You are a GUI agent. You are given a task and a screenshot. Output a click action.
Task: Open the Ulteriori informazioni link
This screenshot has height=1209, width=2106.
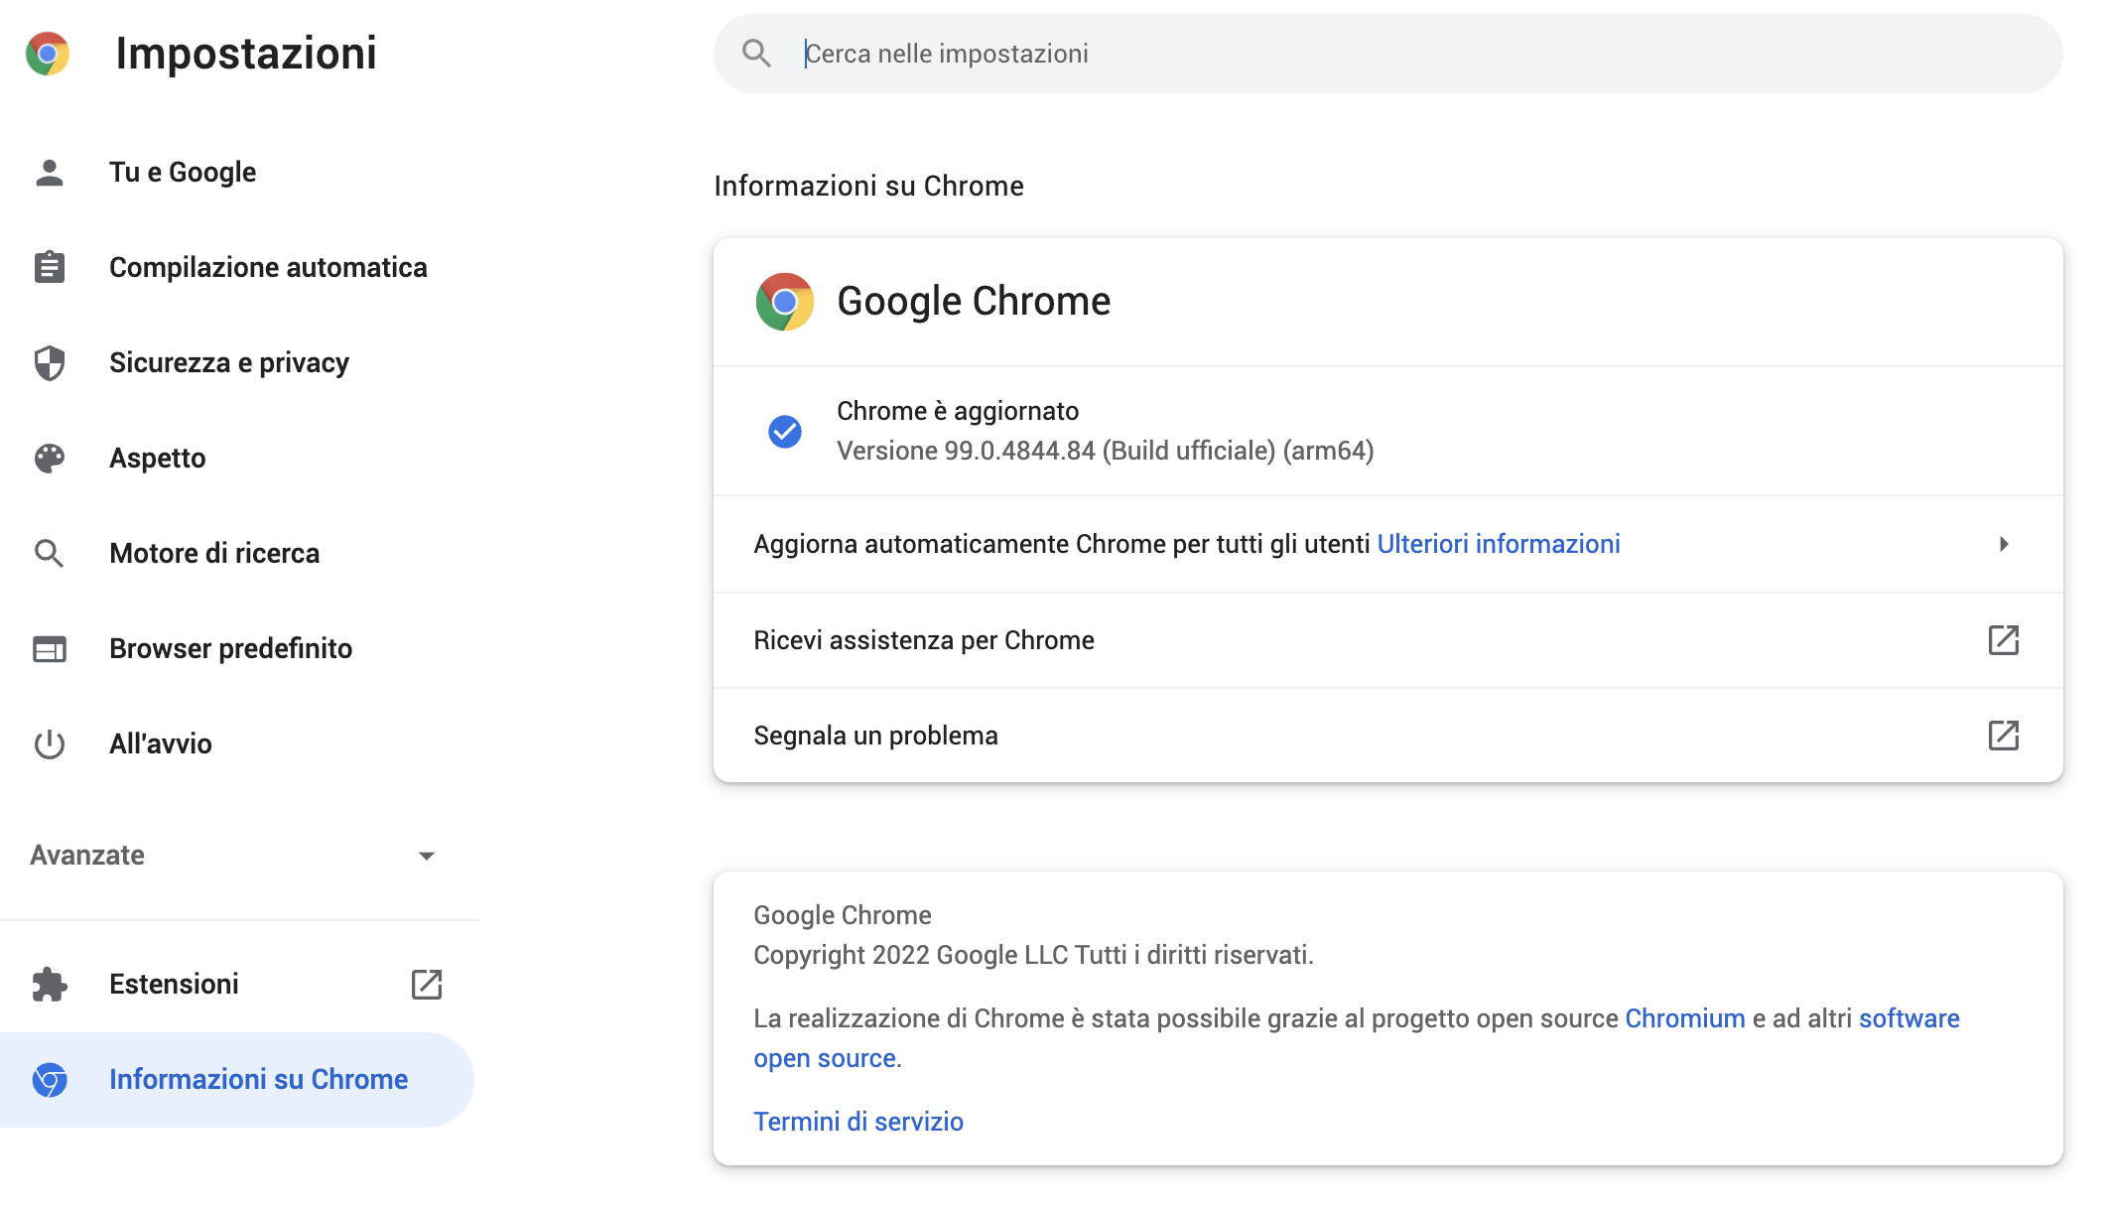(1499, 544)
